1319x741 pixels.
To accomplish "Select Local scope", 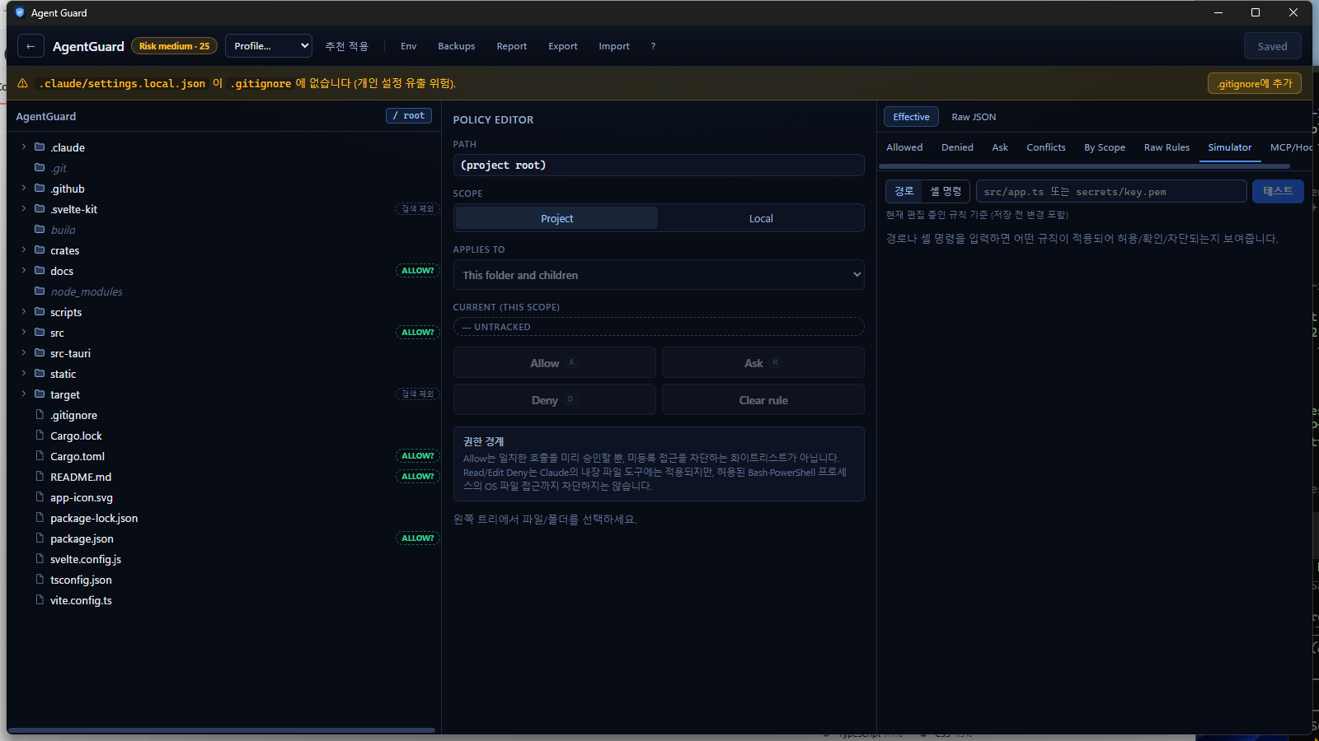I will 761,218.
